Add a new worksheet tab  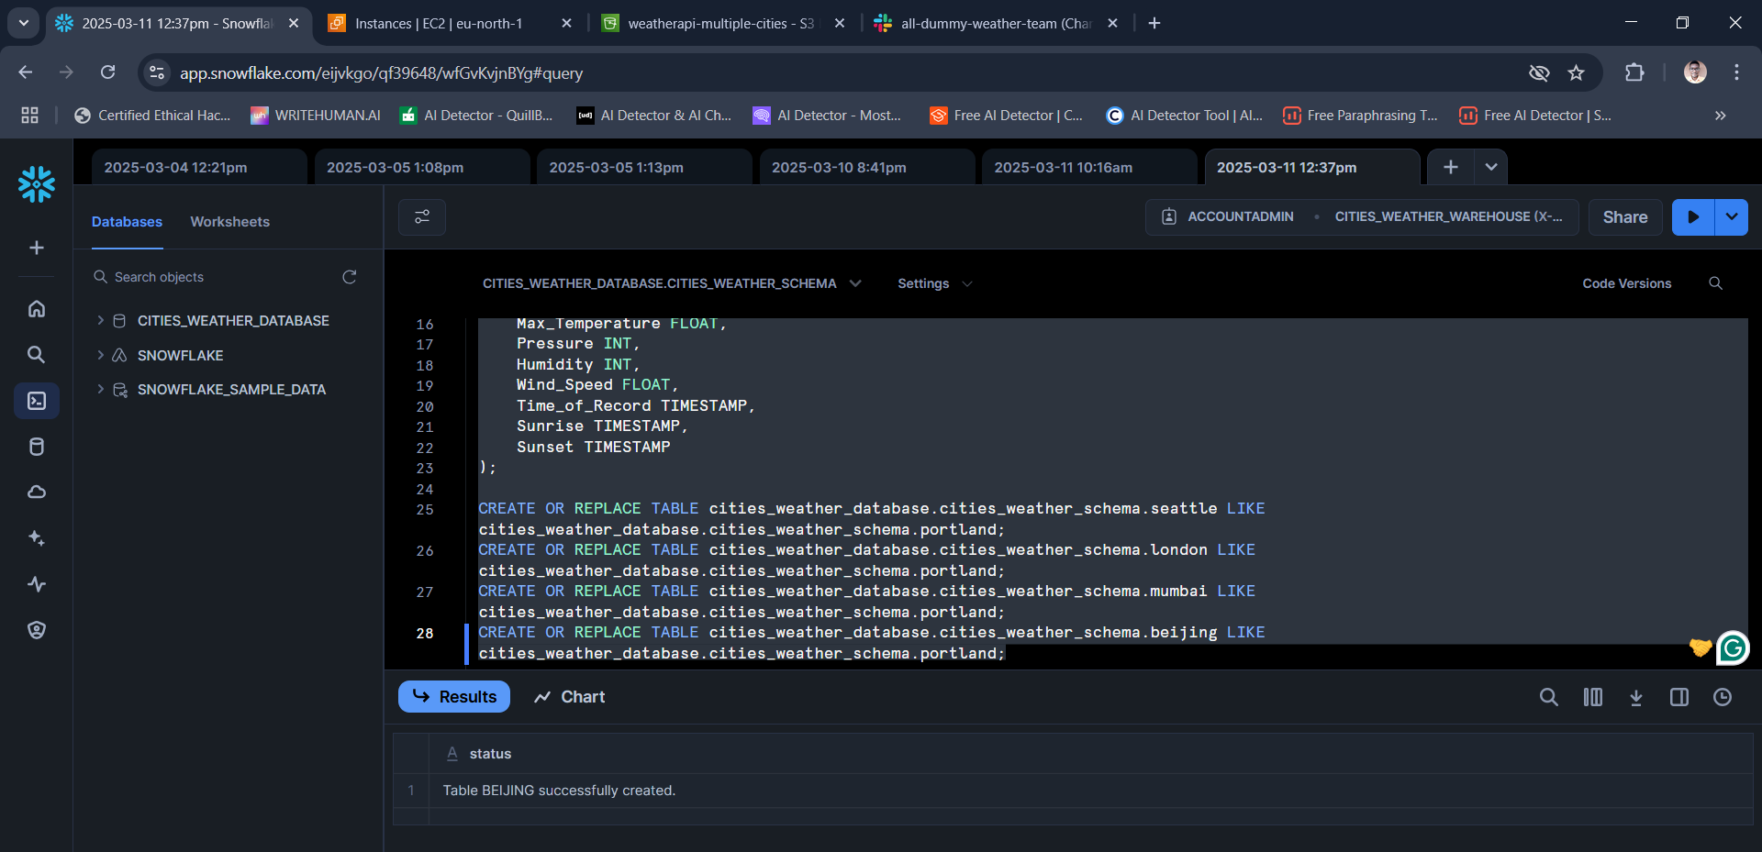pyautogui.click(x=1451, y=167)
